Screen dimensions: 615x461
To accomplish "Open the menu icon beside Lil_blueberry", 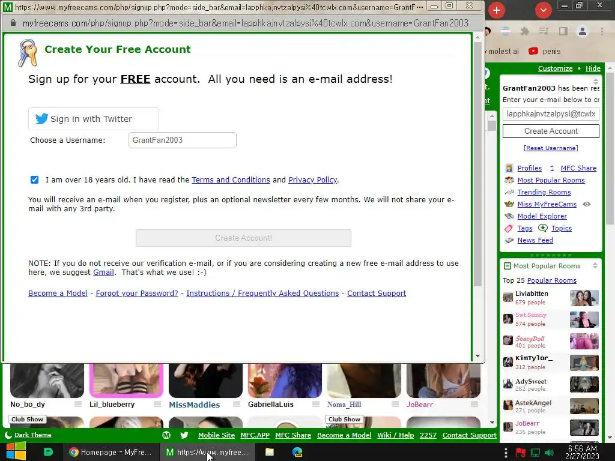I will coord(157,404).
